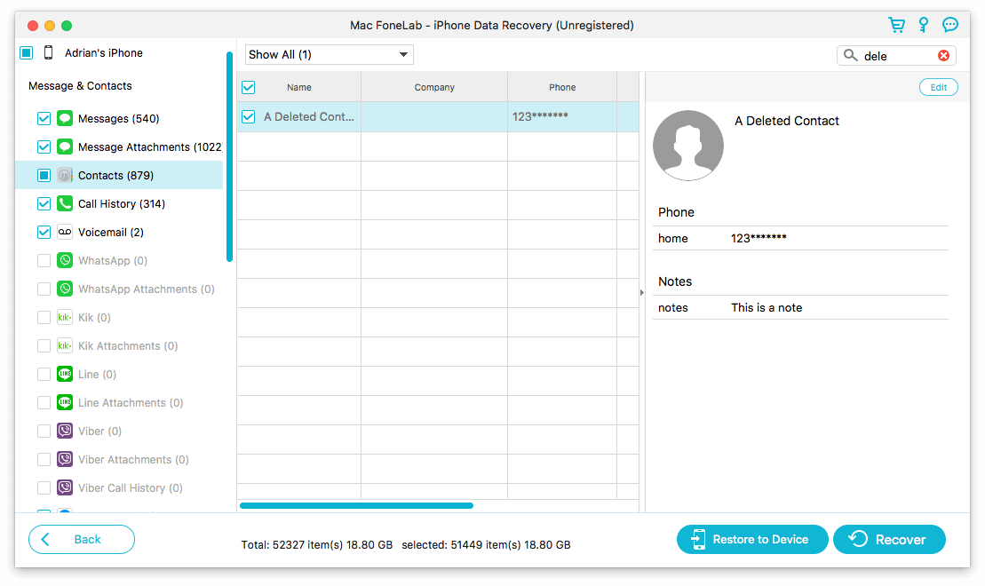Click the Viber Call History icon
The width and height of the screenshot is (985, 586).
65,487
